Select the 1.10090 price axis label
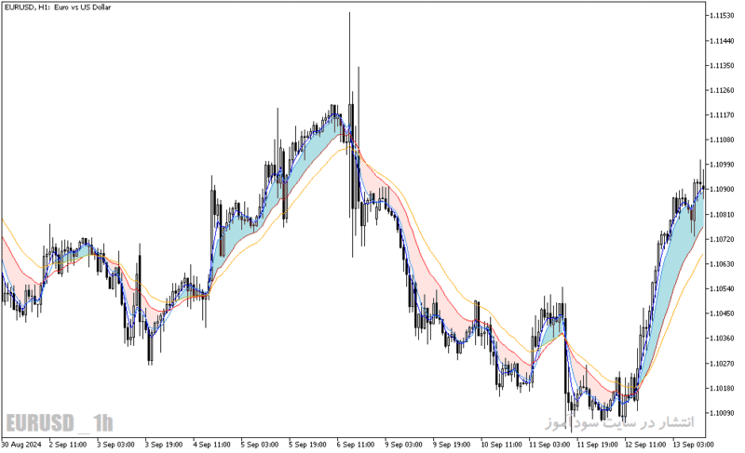Viewport: 745px width, 453px height. point(722,413)
